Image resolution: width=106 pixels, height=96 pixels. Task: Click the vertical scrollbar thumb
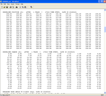tap(105, 30)
